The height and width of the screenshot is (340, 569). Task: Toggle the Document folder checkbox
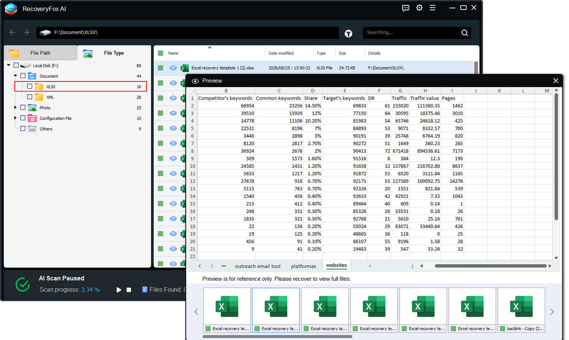coord(23,76)
